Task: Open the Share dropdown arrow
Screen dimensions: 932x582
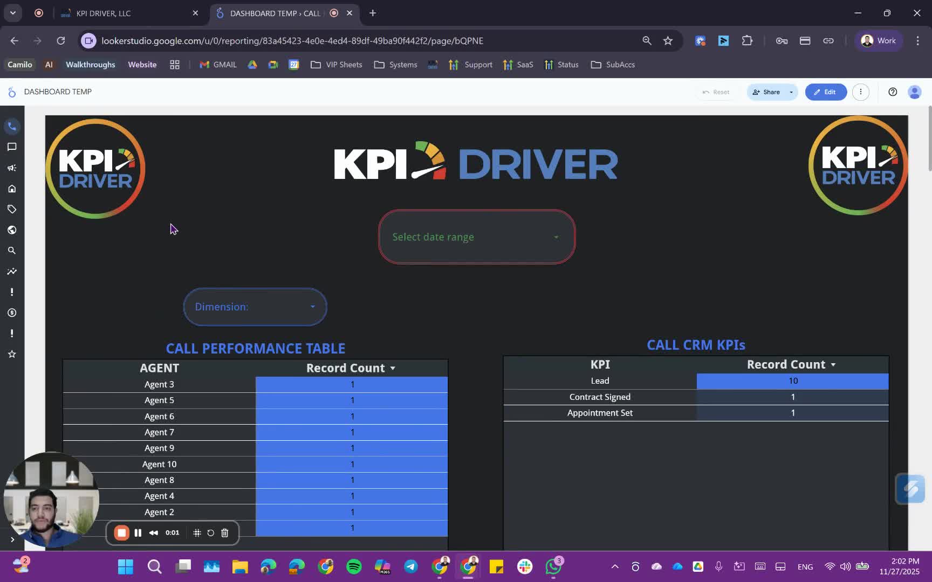Action: point(791,92)
